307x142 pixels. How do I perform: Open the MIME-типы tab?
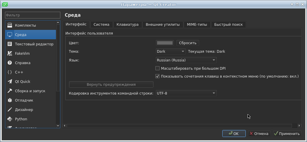(197, 25)
